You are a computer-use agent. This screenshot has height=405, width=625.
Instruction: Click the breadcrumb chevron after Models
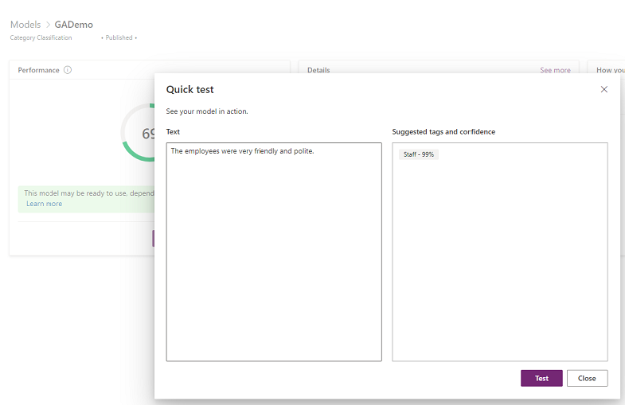(48, 25)
